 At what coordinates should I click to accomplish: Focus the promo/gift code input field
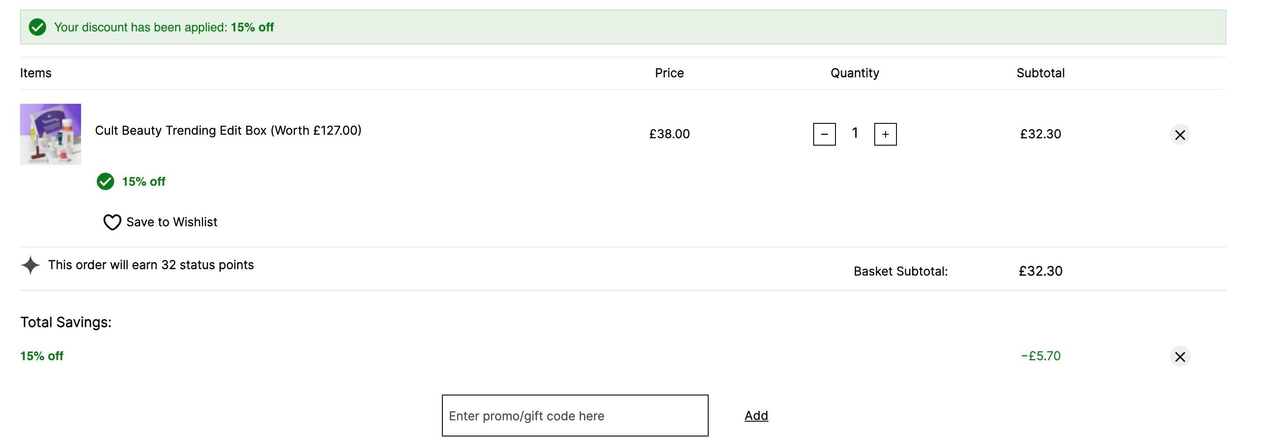[574, 416]
